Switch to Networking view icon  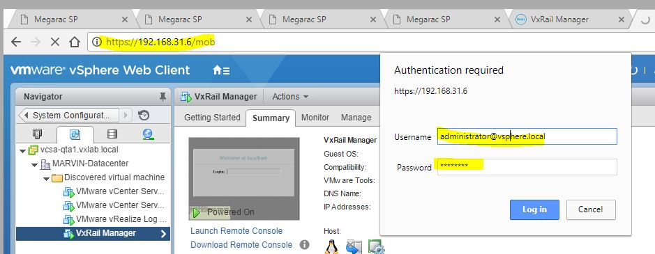click(x=148, y=134)
